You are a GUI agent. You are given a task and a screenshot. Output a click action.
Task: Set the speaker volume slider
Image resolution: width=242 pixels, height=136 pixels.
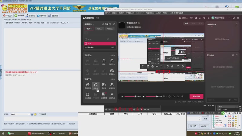pos(152,96)
